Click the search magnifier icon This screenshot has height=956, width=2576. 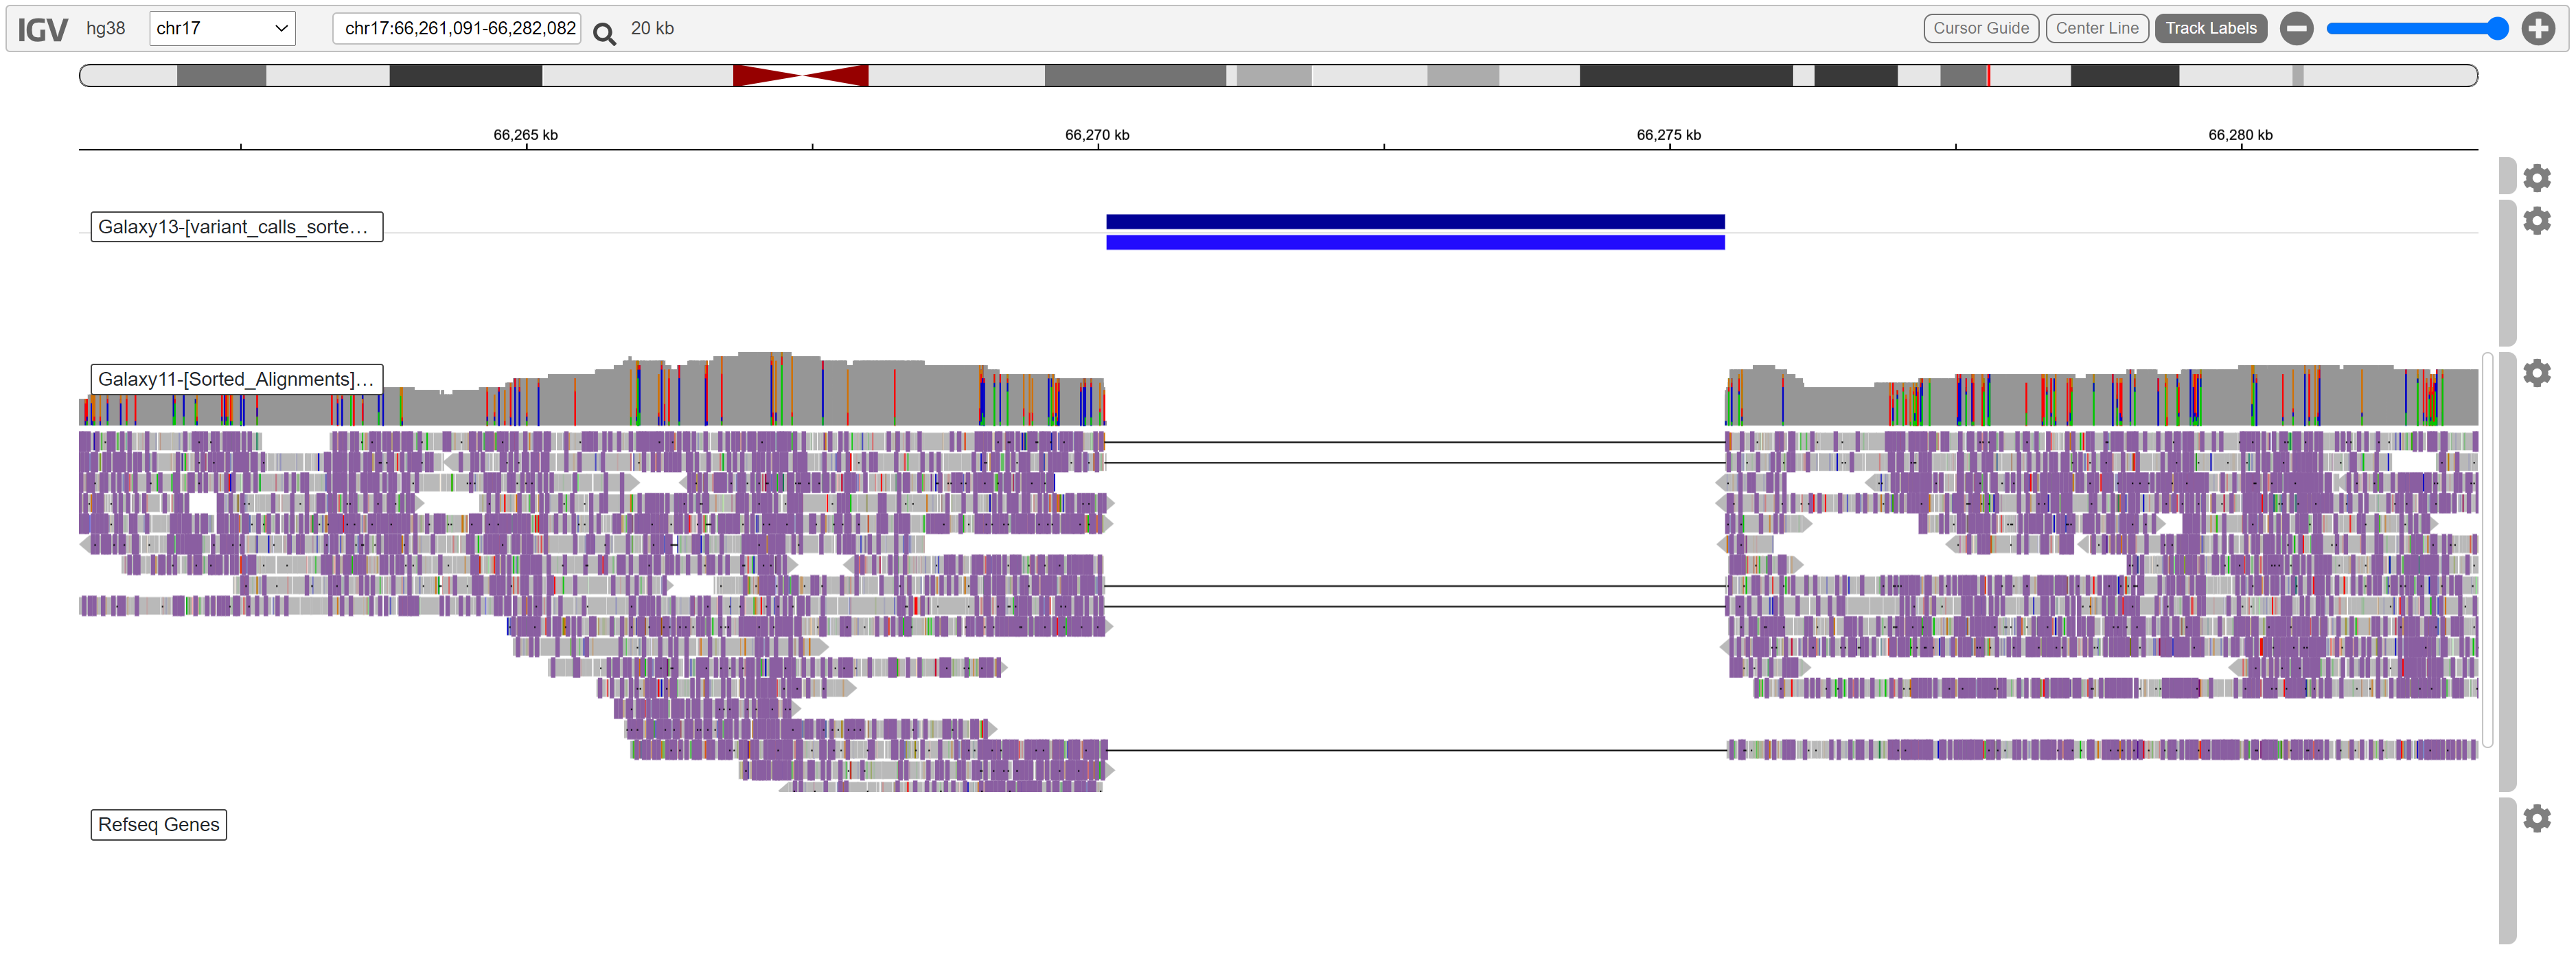point(604,34)
